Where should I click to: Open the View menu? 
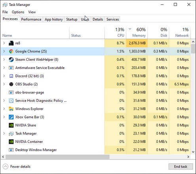pyautogui.click(x=32, y=12)
